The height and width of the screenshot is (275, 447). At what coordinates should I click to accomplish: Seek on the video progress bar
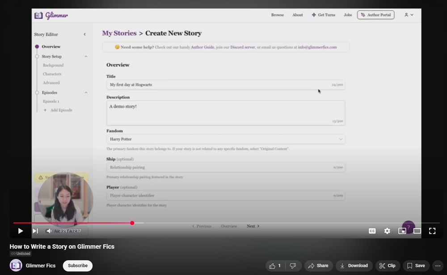pos(226,223)
